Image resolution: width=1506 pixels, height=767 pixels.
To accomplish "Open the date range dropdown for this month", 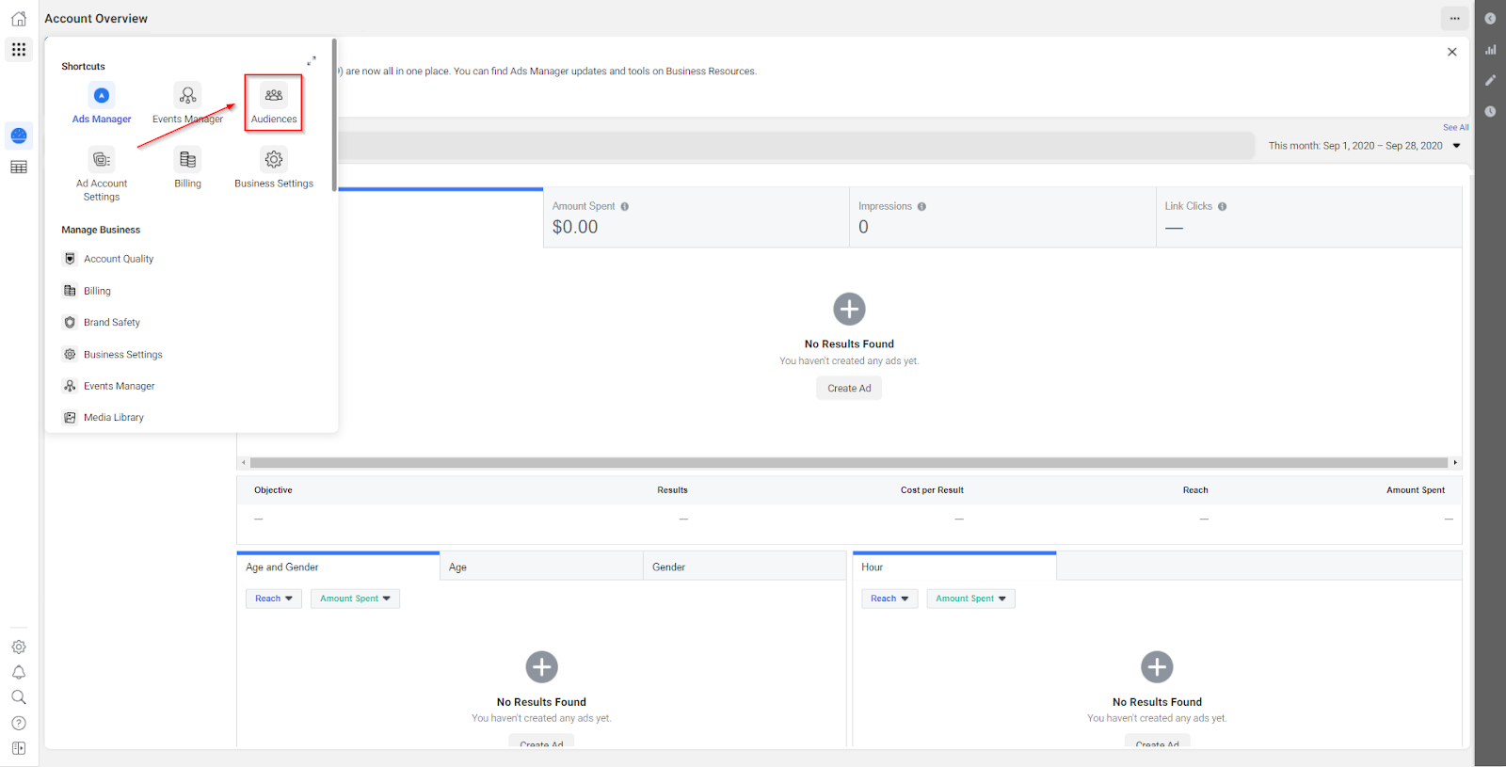I will point(1364,146).
